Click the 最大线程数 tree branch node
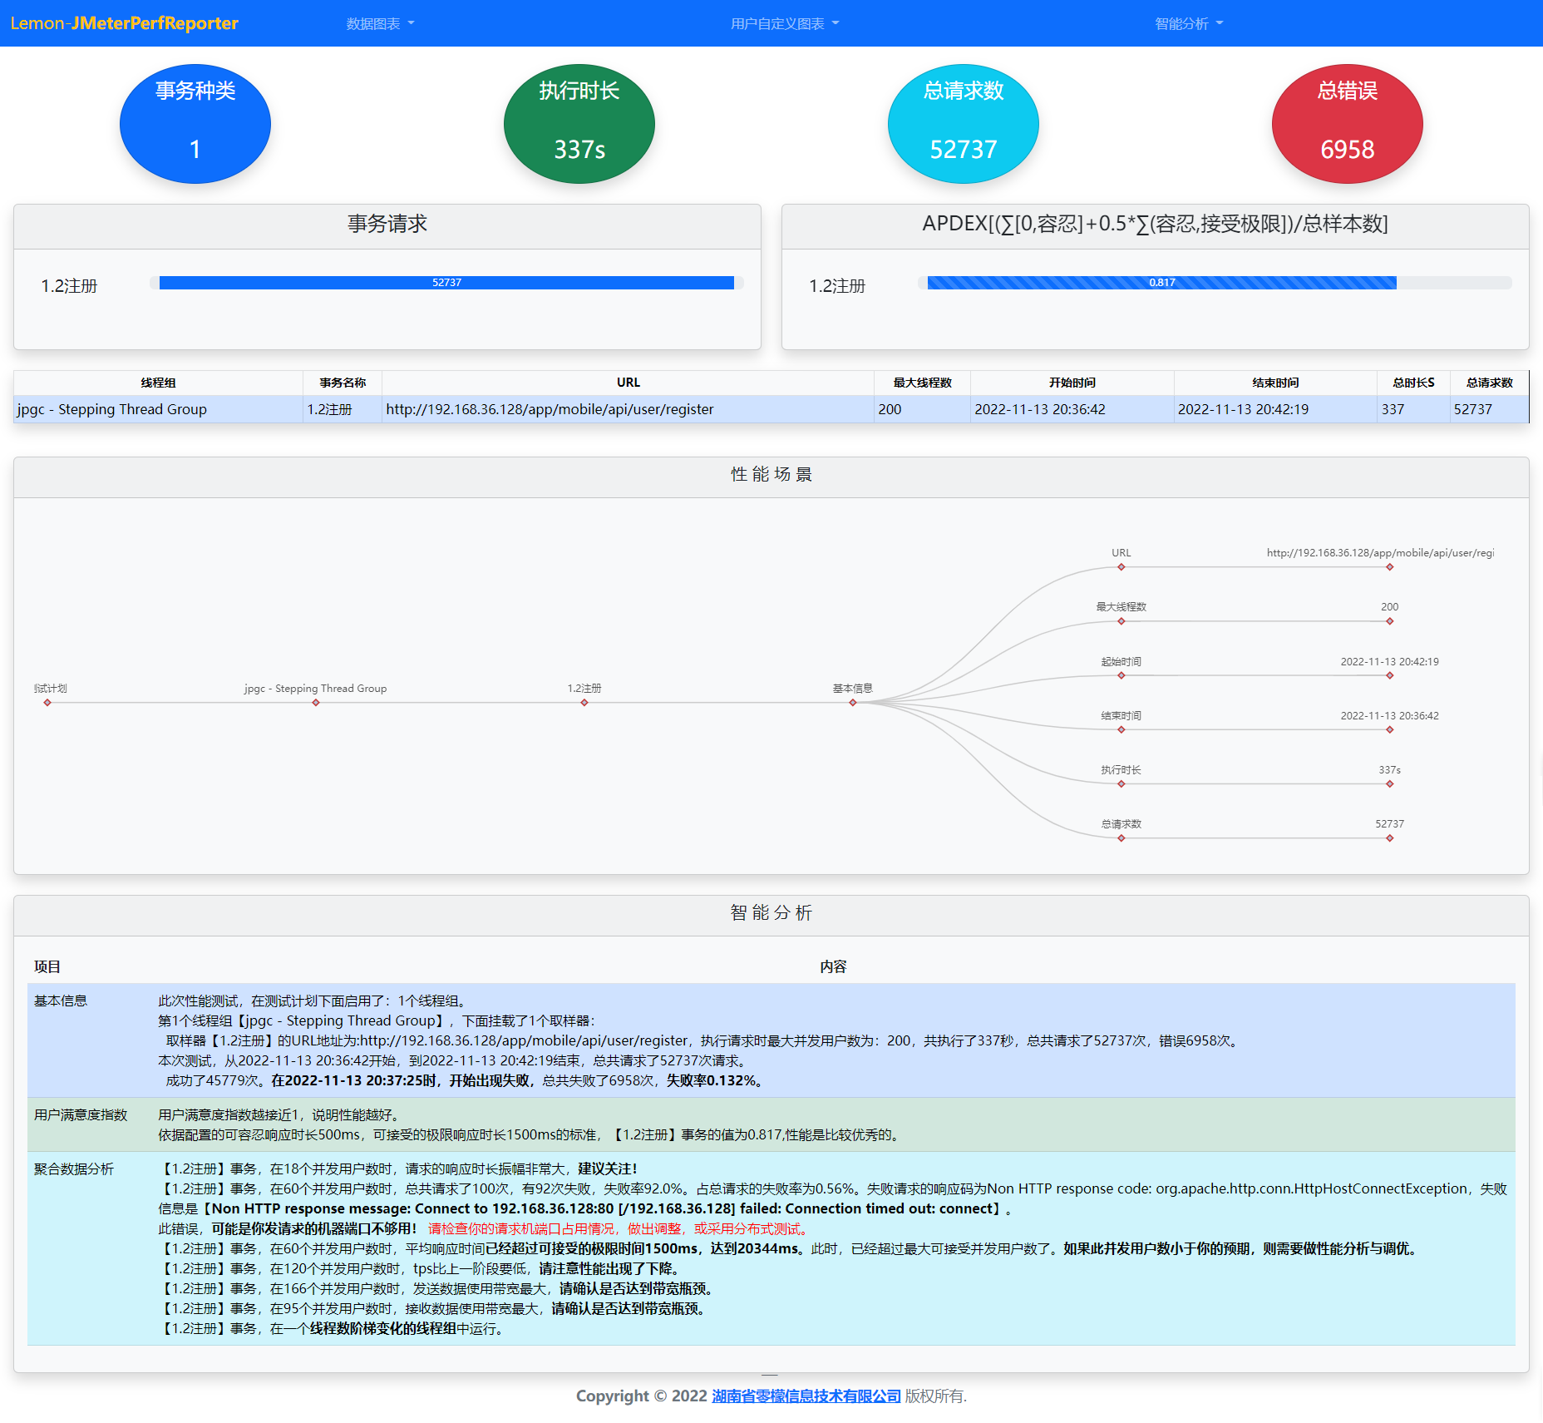1543x1423 pixels. [x=1122, y=621]
